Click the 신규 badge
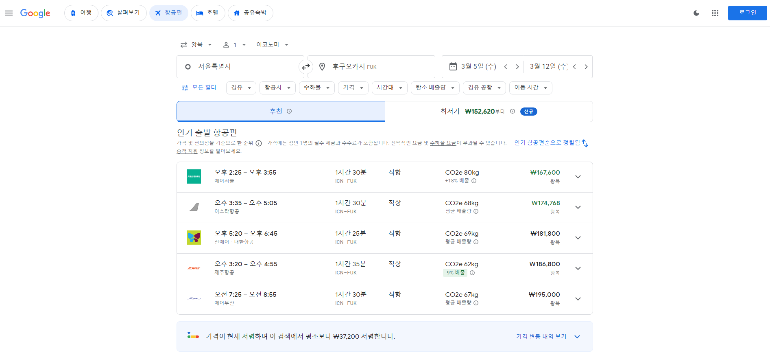Screen dimensions: 770x355 pyautogui.click(x=528, y=112)
